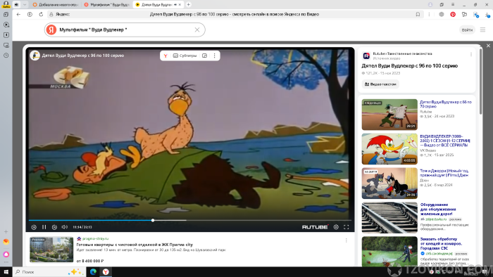Click the Войти login button

pyautogui.click(x=467, y=30)
